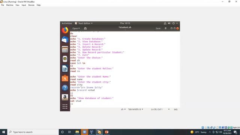Open the Files manager dock icon

(x=65, y=49)
